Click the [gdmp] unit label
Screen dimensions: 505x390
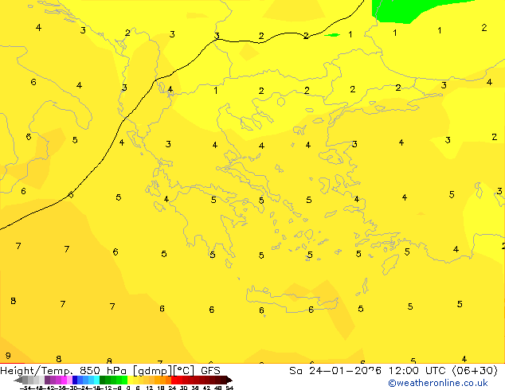click(153, 371)
